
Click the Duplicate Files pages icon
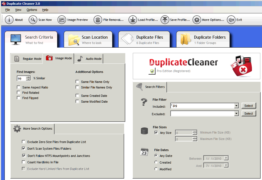coord(127,39)
